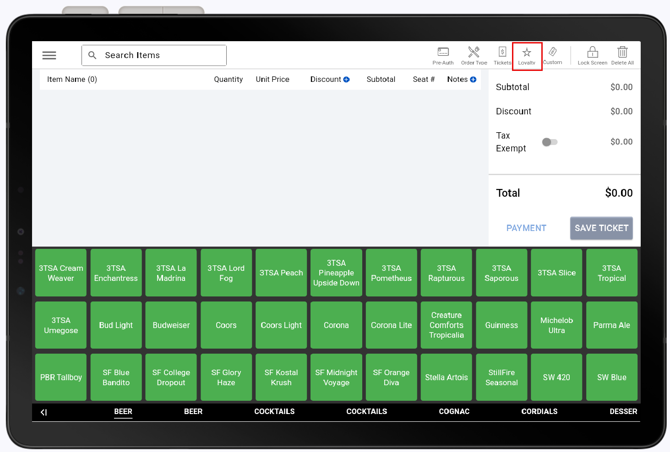This screenshot has width=670, height=452.
Task: Lock the screen
Action: pos(593,56)
